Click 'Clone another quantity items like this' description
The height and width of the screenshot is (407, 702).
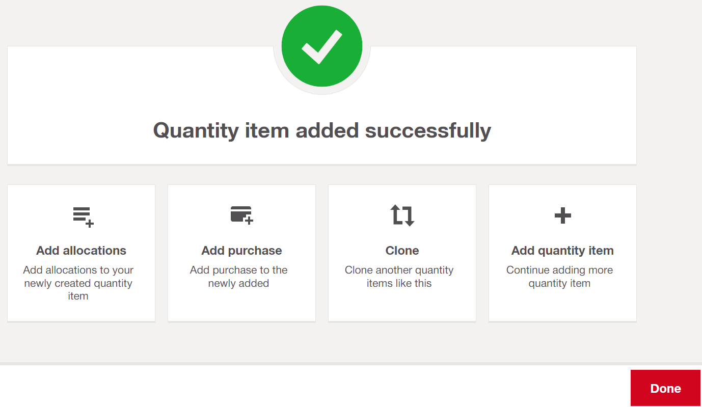coord(399,277)
